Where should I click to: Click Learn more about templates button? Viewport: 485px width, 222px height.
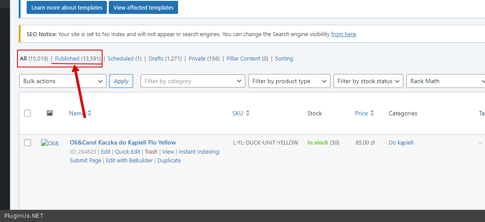[67, 7]
